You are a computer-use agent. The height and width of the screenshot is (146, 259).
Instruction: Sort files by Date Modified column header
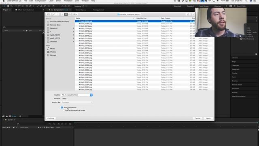(x=147, y=18)
